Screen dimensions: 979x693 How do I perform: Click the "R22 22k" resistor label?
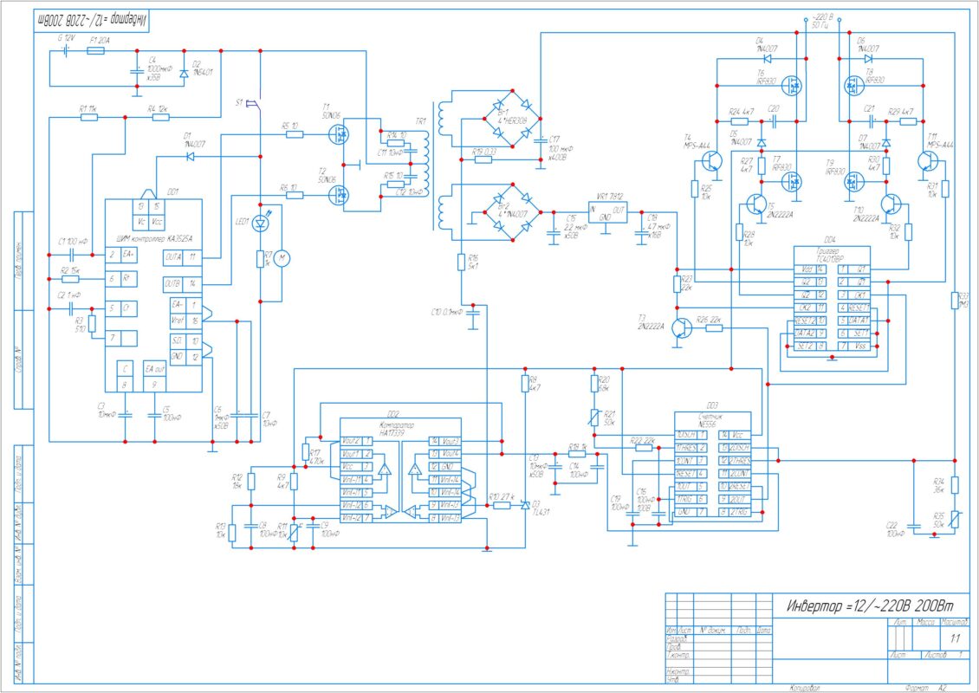coord(643,439)
